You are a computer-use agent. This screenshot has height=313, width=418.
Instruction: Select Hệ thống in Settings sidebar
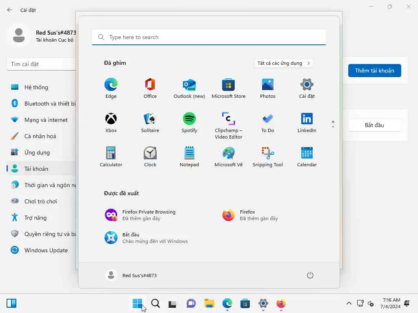tap(41, 87)
